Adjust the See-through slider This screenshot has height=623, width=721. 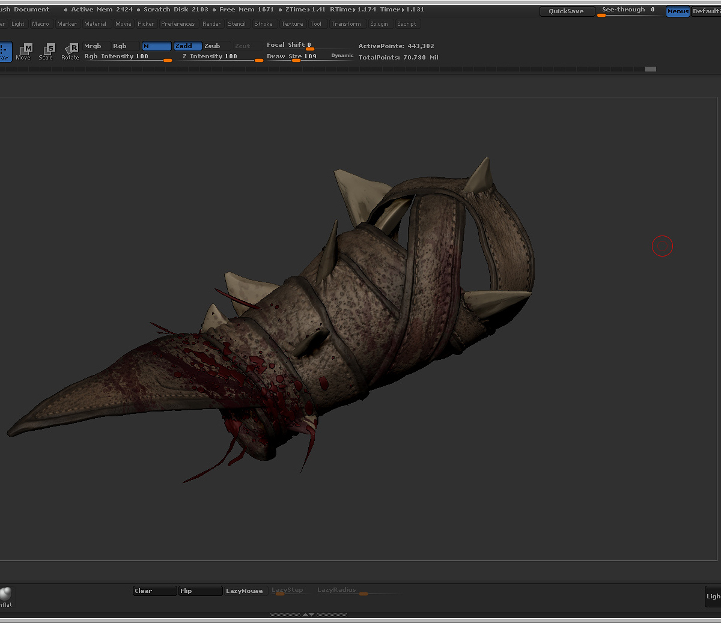(x=629, y=11)
